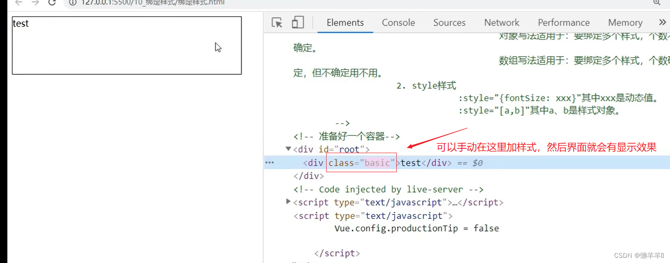Activate the inspect element picker icon
Screen dimensions: 670x263
(x=277, y=22)
